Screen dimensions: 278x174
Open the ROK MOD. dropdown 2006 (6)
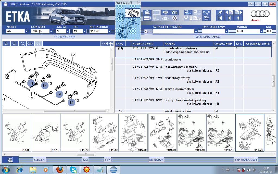(x=51, y=32)
